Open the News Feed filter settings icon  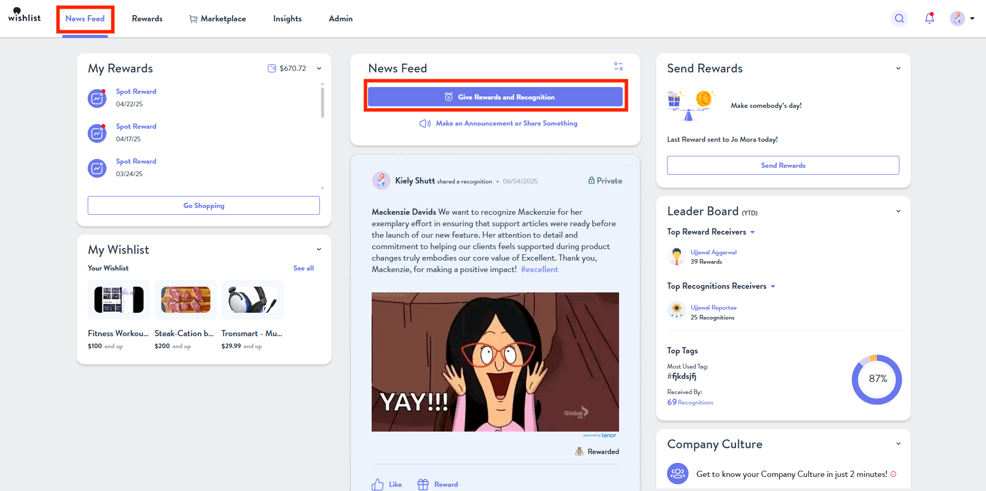(618, 66)
